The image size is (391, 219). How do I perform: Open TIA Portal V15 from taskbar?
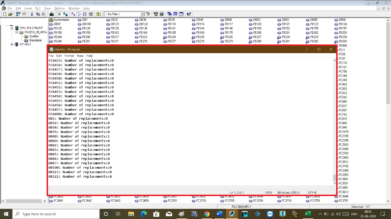(x=194, y=214)
